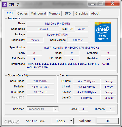
Task: Click the Tools button
Action: pos(60,121)
